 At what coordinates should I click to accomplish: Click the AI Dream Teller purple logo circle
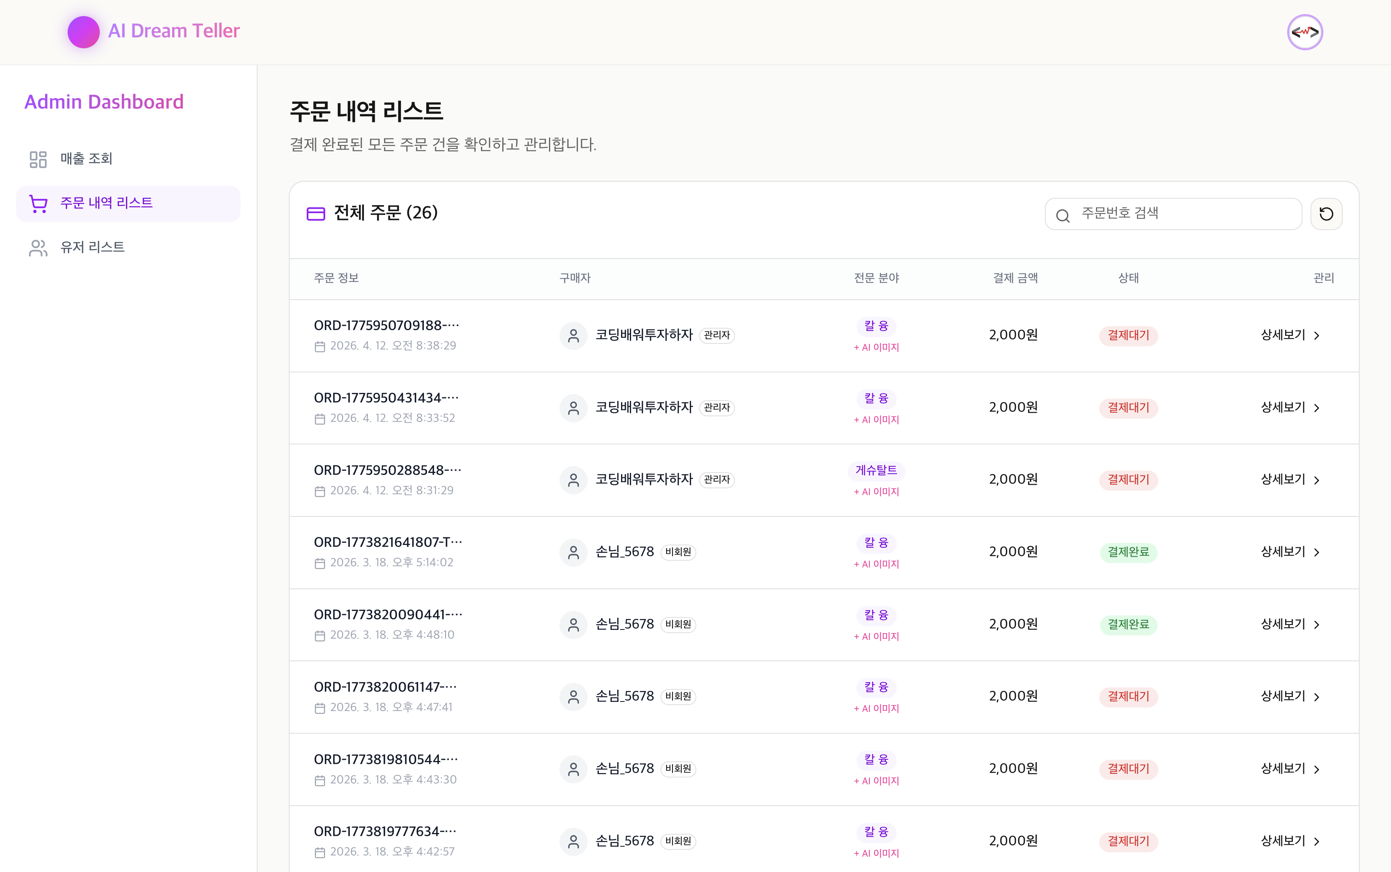tap(83, 31)
